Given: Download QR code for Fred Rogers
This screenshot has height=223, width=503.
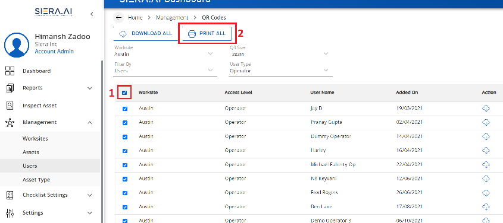Looking at the screenshot, I should pos(486,193).
